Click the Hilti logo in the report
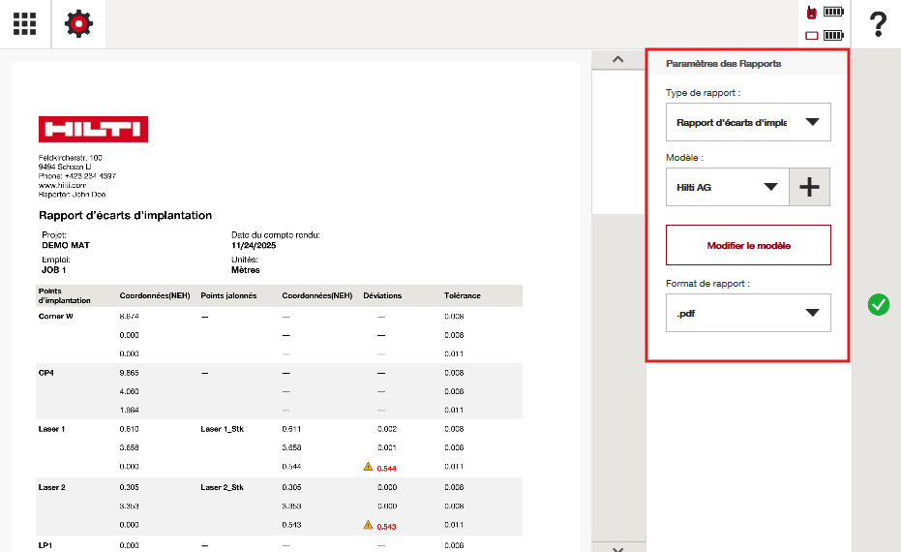Image resolution: width=901 pixels, height=552 pixels. (x=93, y=129)
